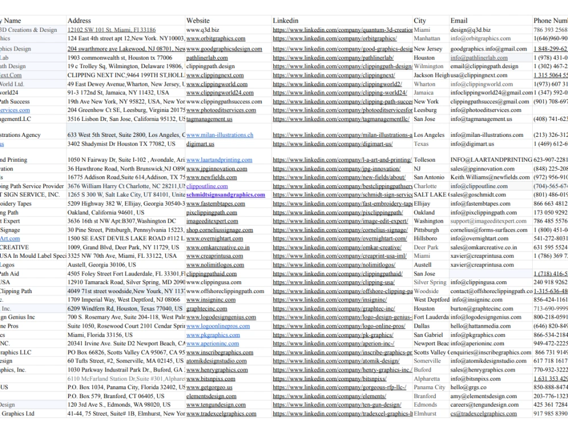The image size is (568, 426).
Task: Select the phone cell '541-272-8031'
Action: (x=550, y=239)
